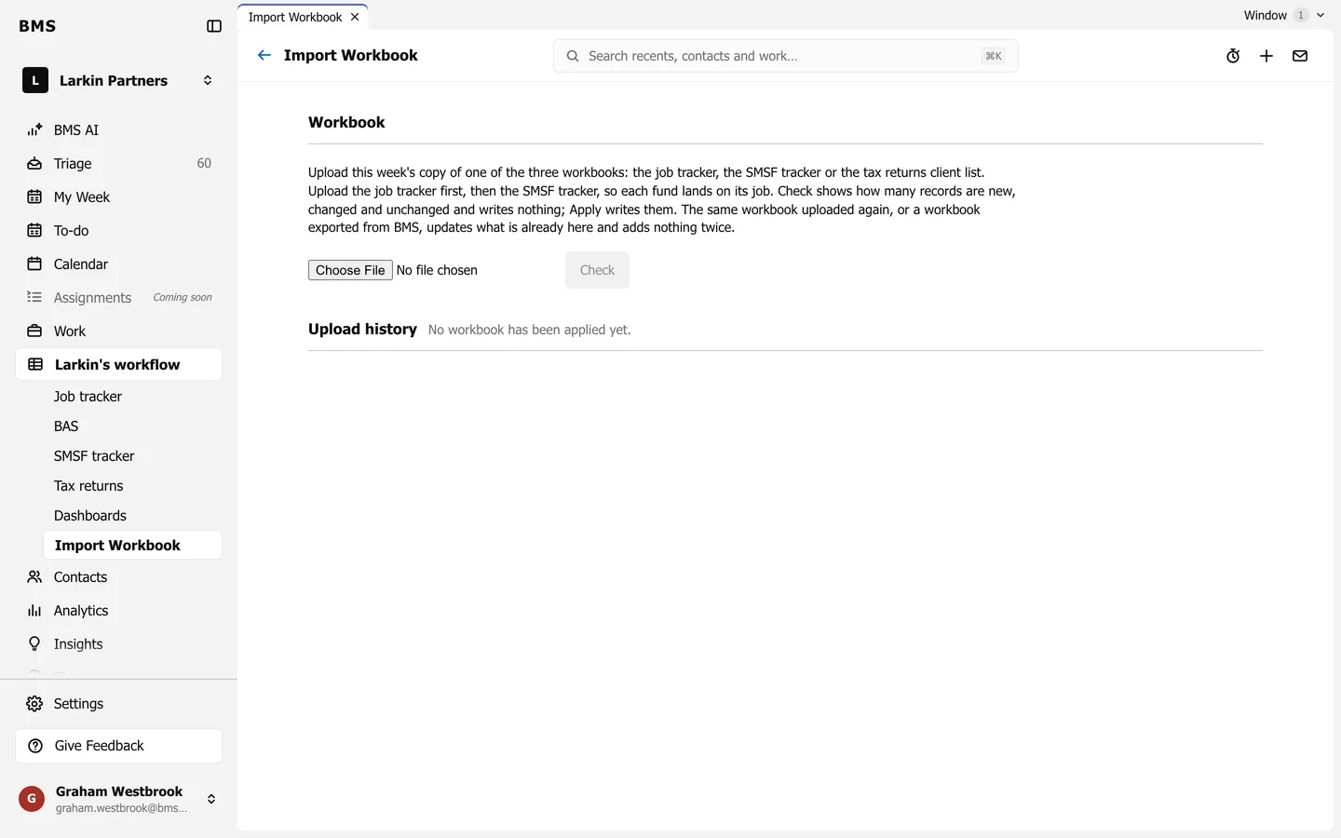Navigate to Calendar
The image size is (1341, 838).
[118, 264]
